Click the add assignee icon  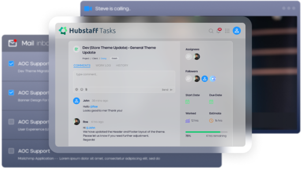tap(189, 57)
